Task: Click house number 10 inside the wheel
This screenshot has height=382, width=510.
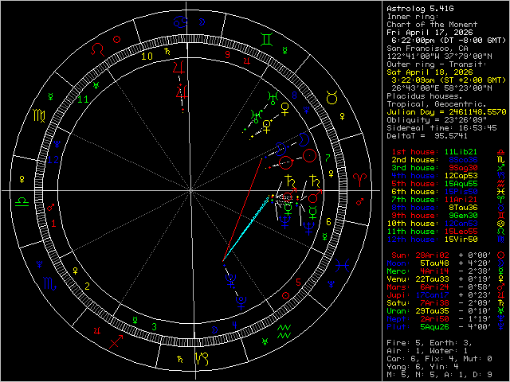Action: tap(147, 56)
